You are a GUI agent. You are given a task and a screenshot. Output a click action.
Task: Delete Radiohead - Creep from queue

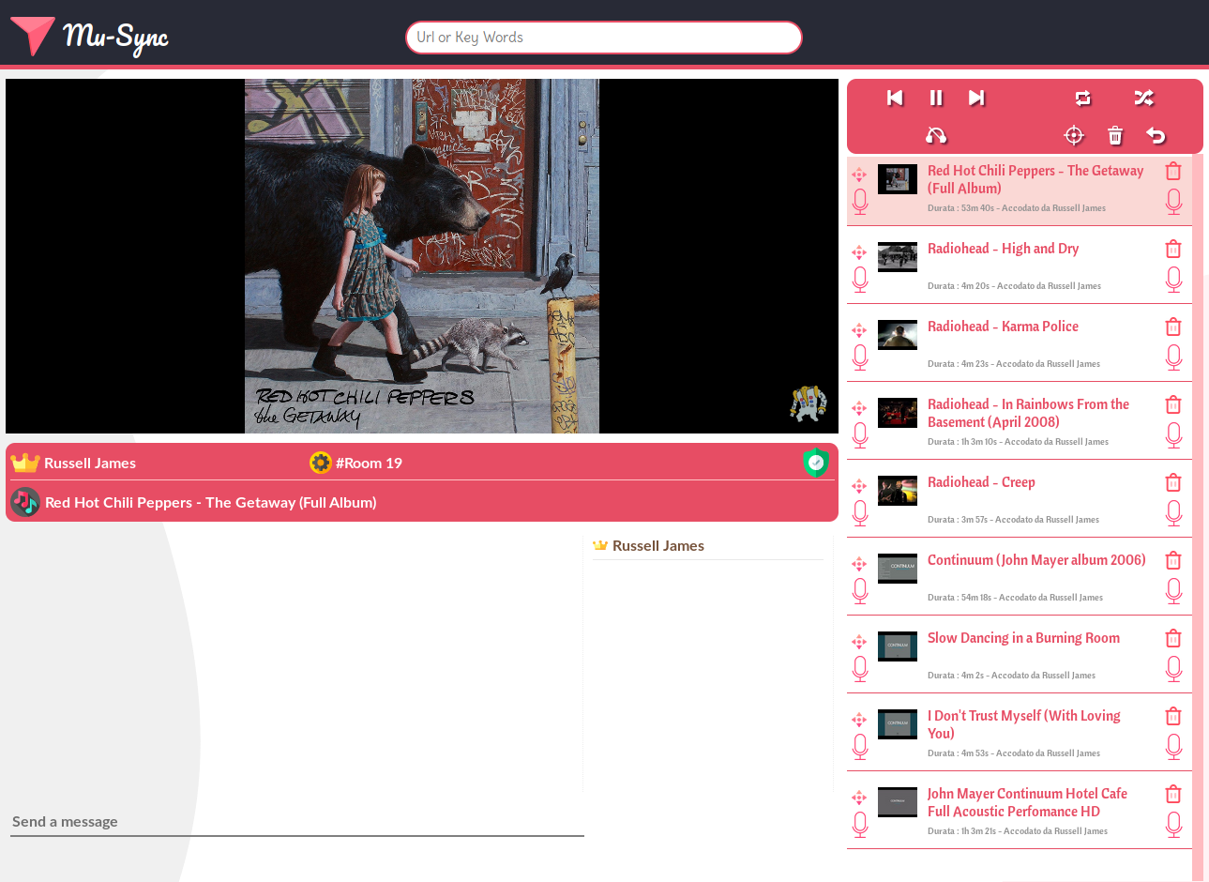pos(1173,482)
